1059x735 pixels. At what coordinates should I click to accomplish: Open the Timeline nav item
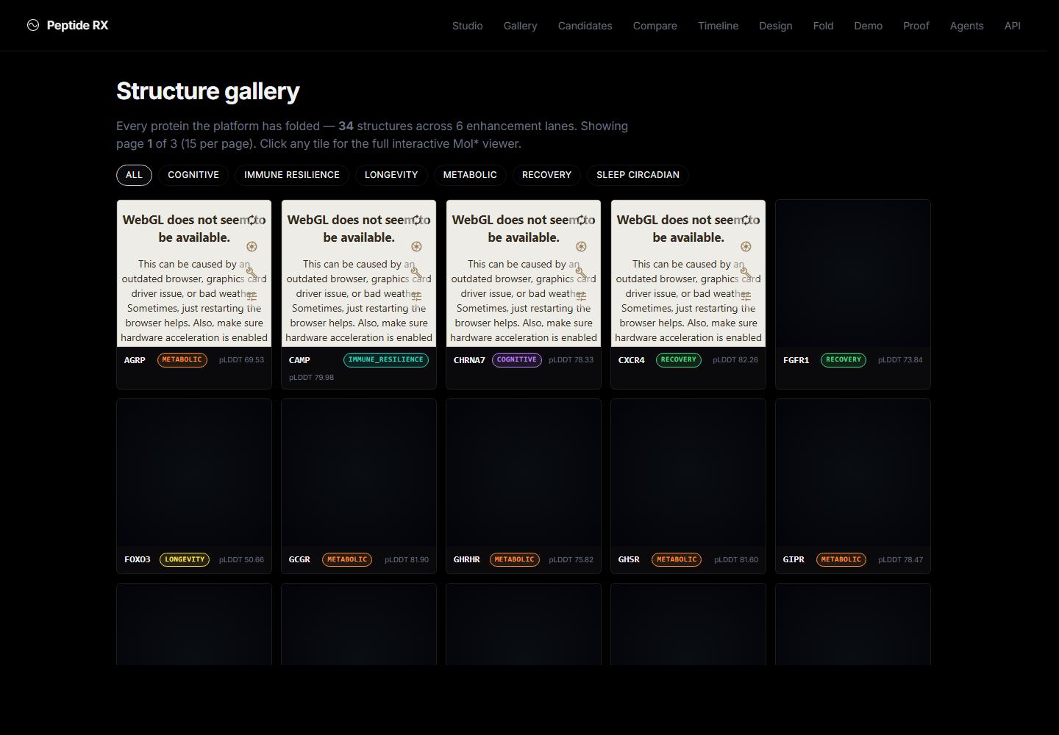(x=719, y=26)
